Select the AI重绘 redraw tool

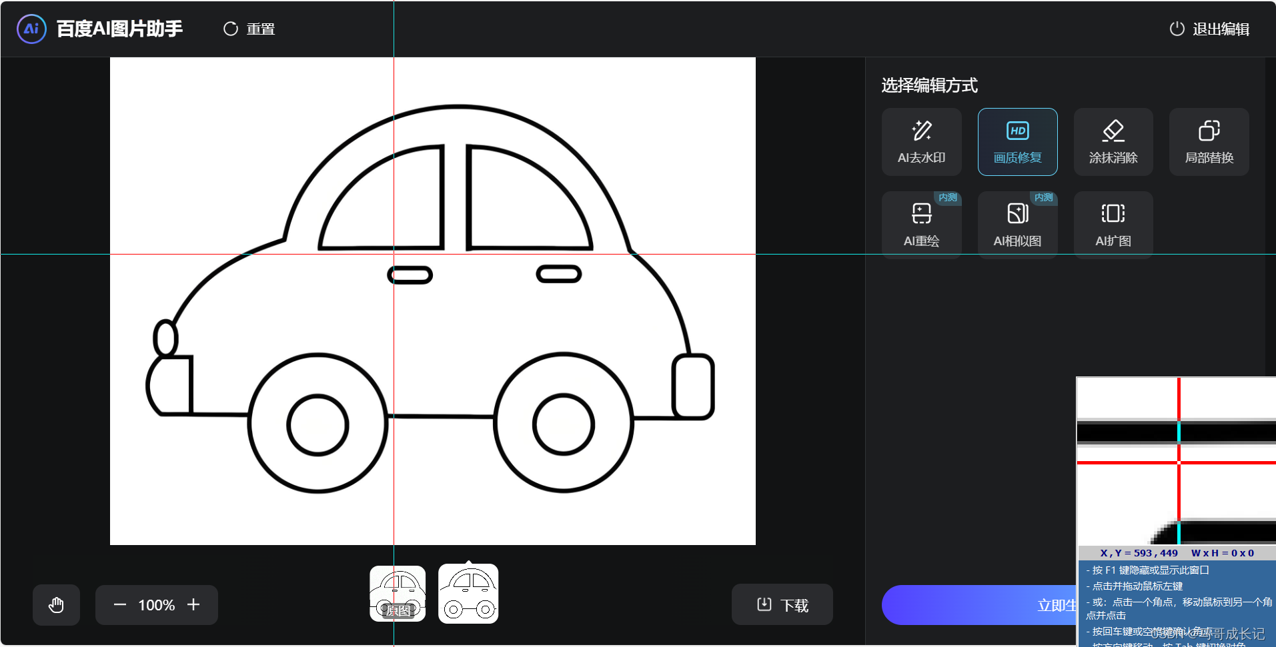921,225
